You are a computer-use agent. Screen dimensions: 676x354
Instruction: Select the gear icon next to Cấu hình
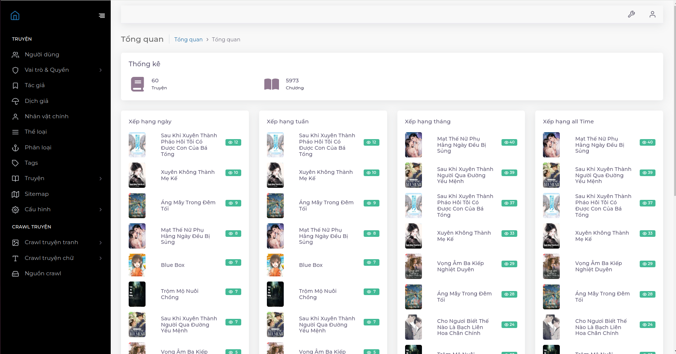click(x=15, y=209)
